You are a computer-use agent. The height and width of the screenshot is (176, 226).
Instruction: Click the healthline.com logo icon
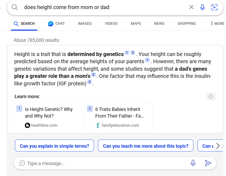click(27, 125)
